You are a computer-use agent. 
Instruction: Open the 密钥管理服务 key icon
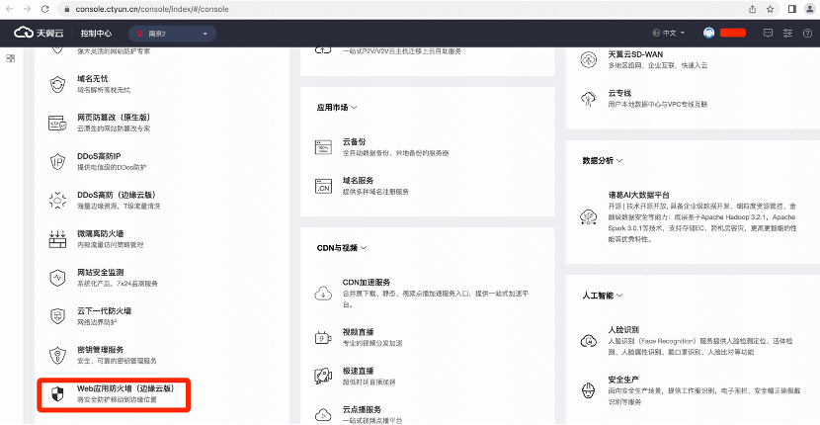coord(57,356)
